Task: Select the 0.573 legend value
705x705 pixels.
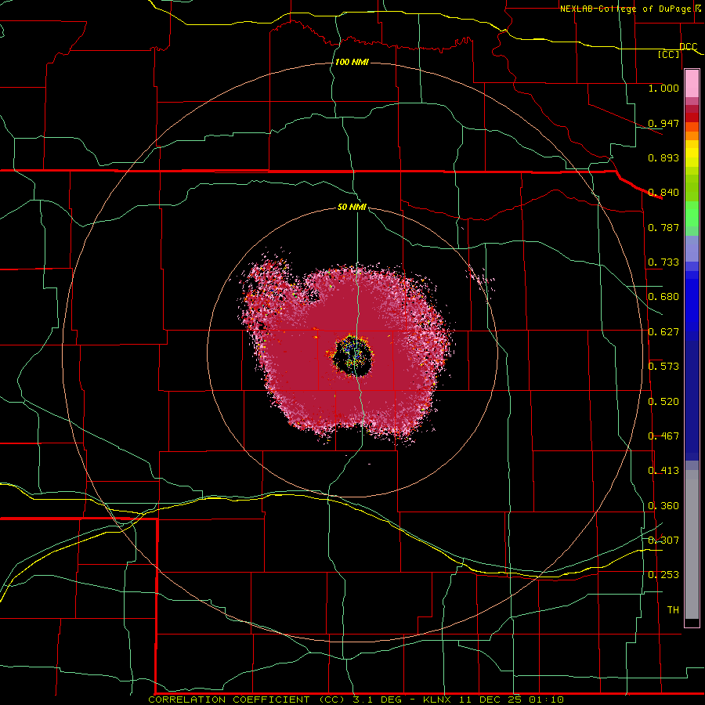Action: click(663, 367)
